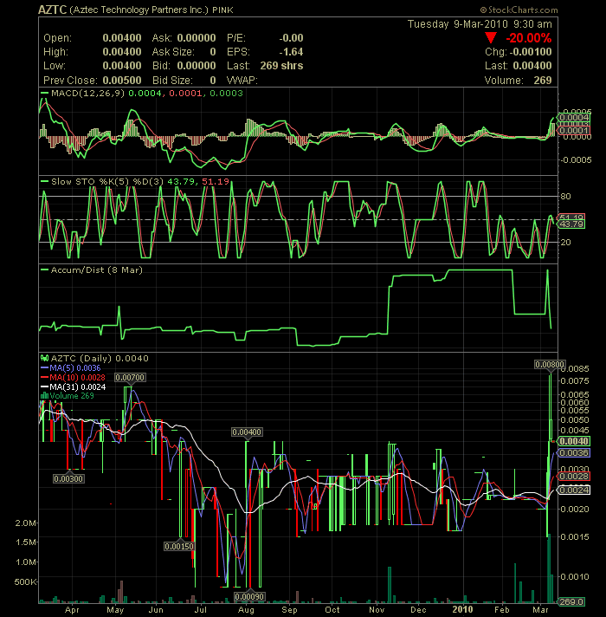Click the stochastic 20 level label
The image size is (606, 617).
565,243
